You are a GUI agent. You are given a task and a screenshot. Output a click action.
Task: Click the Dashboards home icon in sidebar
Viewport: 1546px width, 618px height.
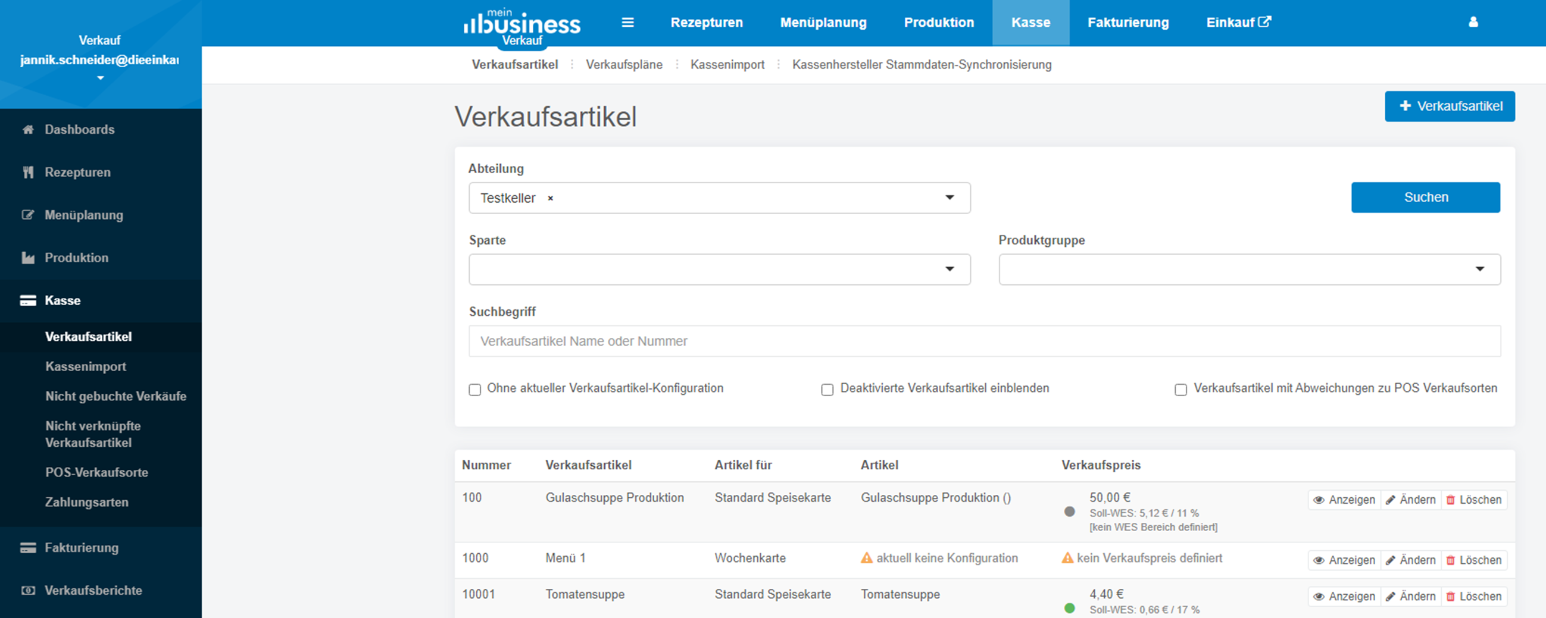click(27, 130)
